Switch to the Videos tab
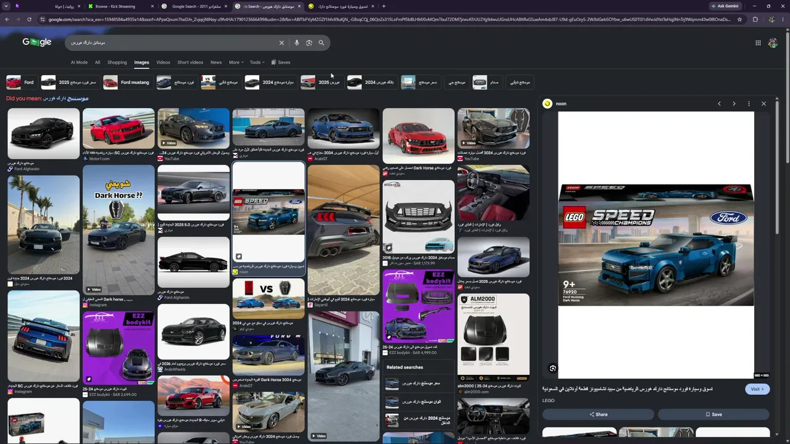Image resolution: width=790 pixels, height=444 pixels. click(x=163, y=62)
